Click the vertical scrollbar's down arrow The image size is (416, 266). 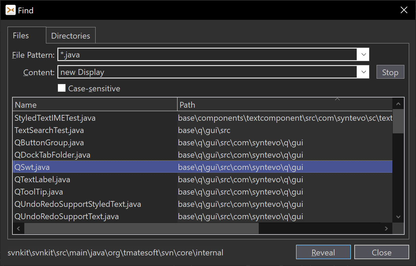pos(398,216)
